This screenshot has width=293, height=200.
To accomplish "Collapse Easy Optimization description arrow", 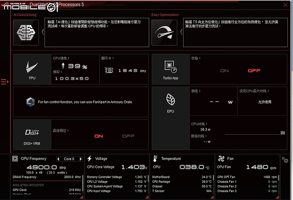I will (181, 32).
